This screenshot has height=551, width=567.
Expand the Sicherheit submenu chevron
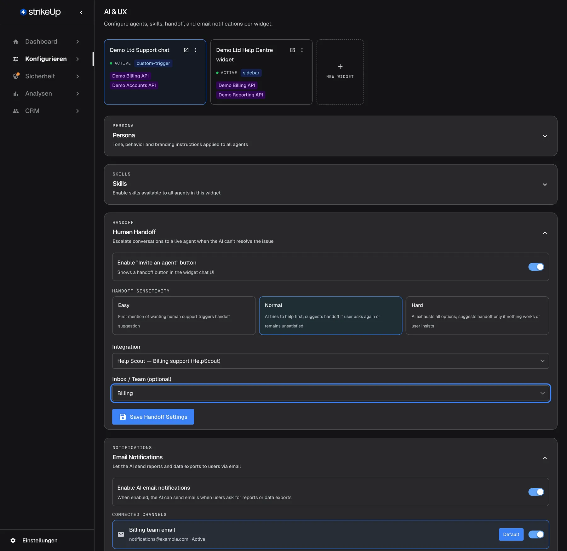77,76
